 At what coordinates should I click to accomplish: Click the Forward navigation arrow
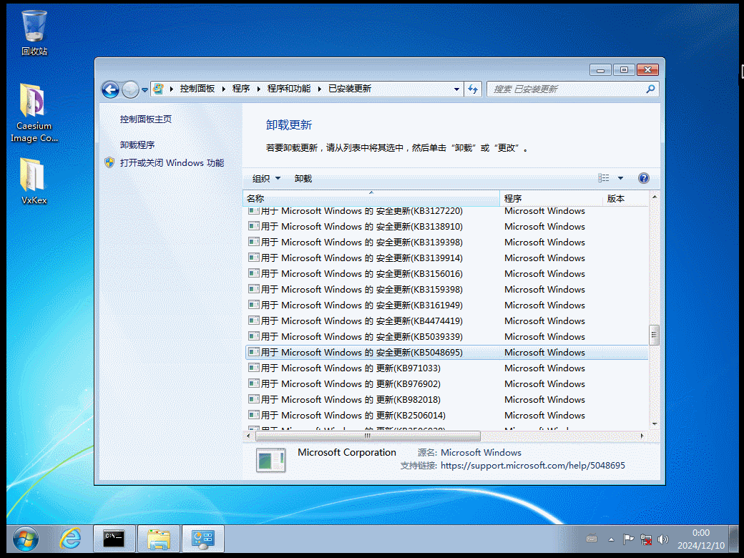[130, 89]
